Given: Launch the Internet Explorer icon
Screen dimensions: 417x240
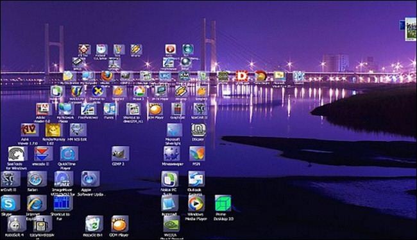Looking at the screenshot, I should [x=37, y=204].
